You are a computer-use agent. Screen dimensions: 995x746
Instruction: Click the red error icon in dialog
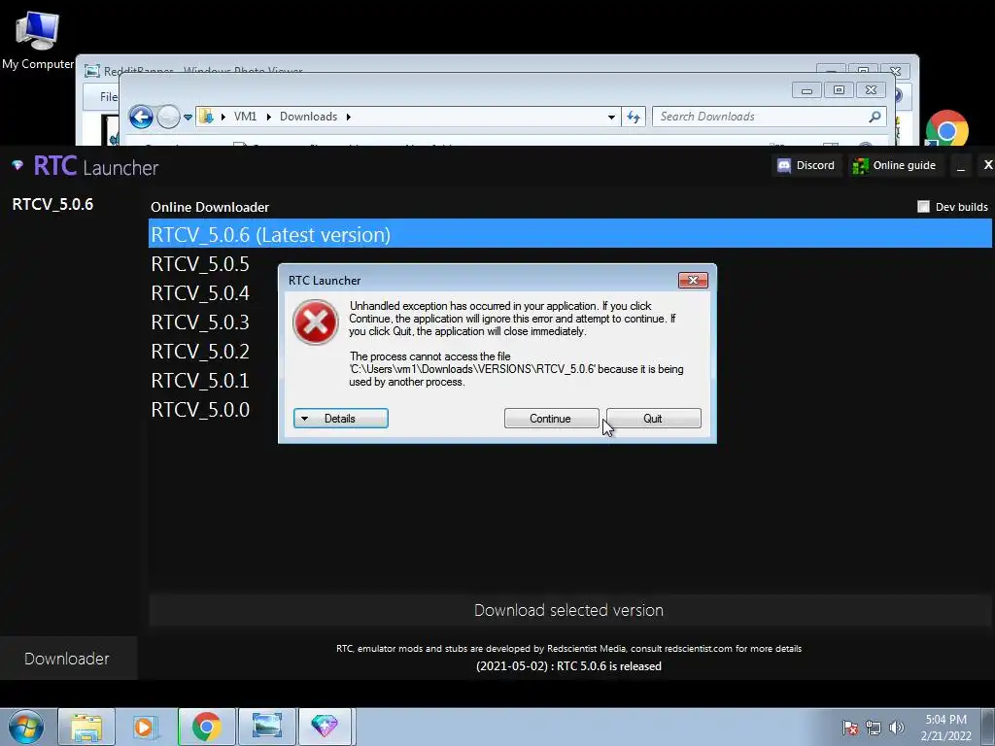point(316,322)
